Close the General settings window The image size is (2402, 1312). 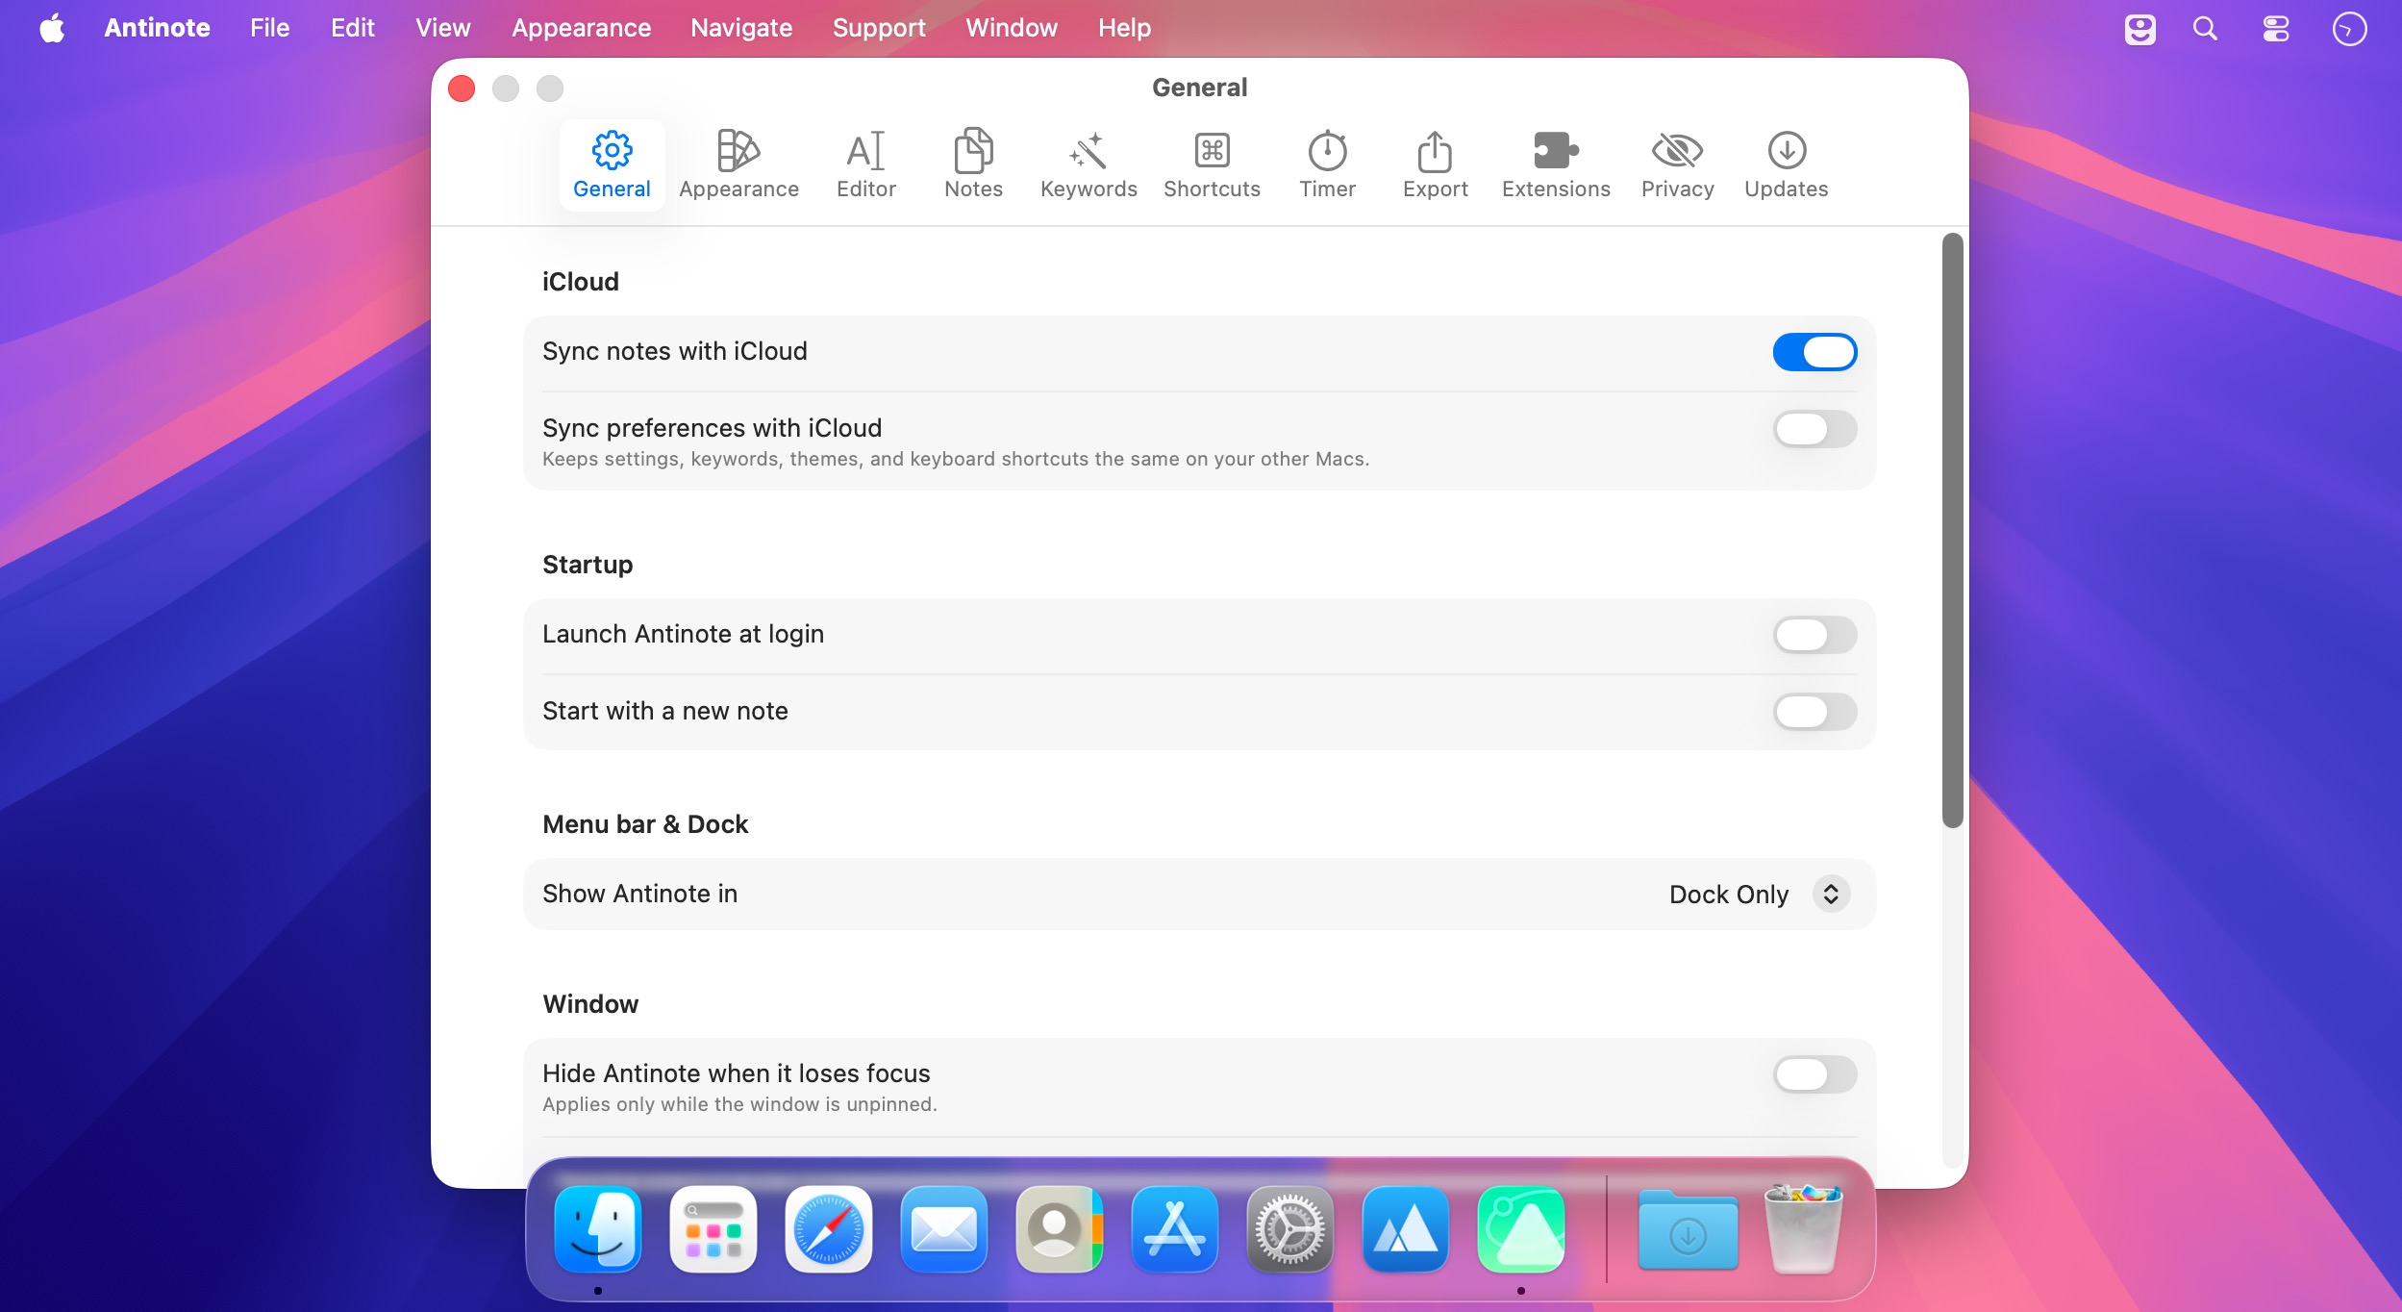pyautogui.click(x=462, y=88)
